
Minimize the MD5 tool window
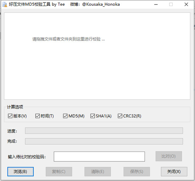point(156,5)
